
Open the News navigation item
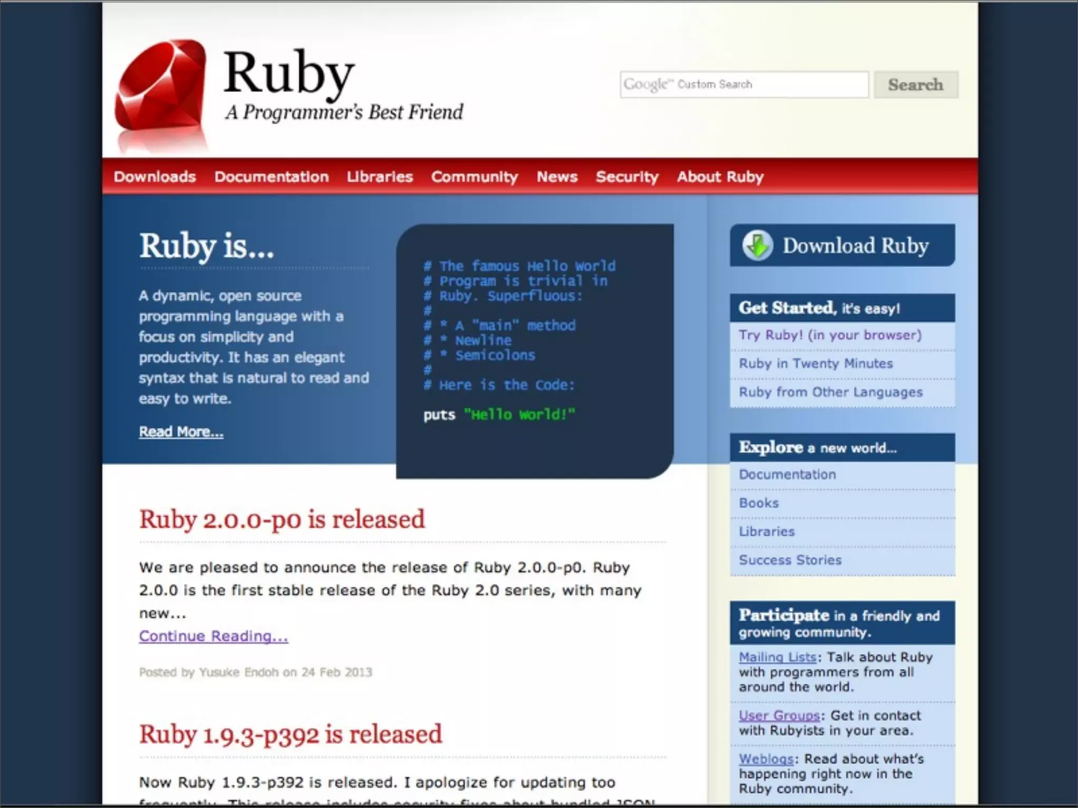click(557, 177)
